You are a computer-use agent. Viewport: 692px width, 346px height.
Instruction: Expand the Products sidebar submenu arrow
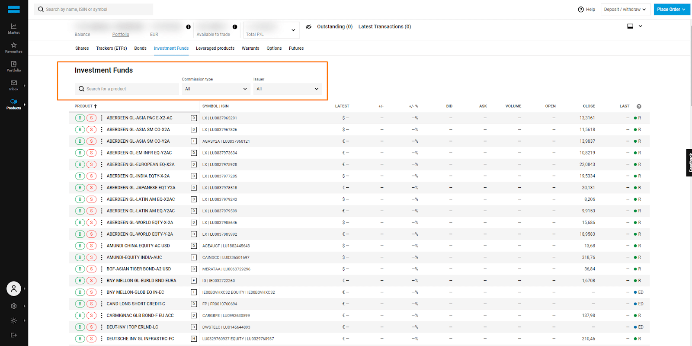tap(25, 104)
